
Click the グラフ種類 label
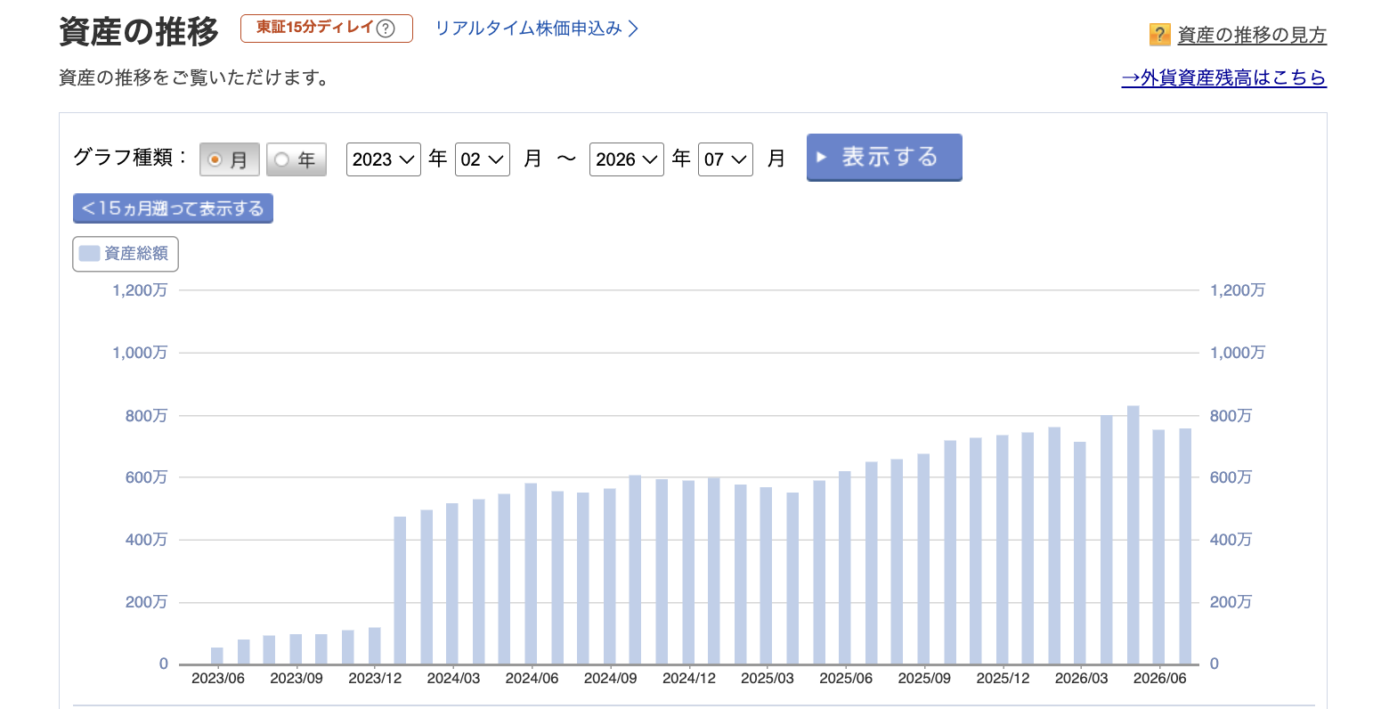click(x=130, y=158)
